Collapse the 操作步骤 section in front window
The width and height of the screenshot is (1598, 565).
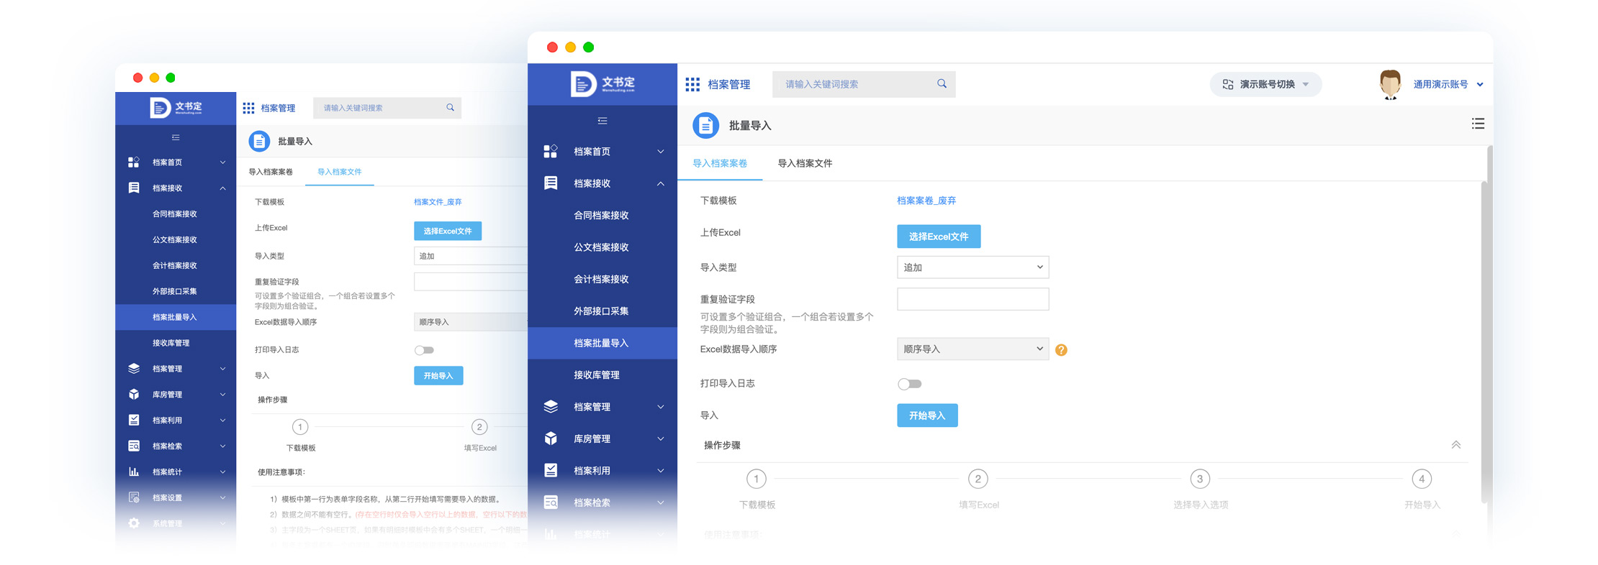[1455, 445]
